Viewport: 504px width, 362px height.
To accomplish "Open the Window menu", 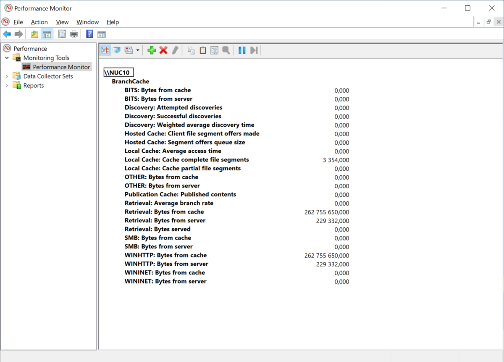I will point(87,22).
